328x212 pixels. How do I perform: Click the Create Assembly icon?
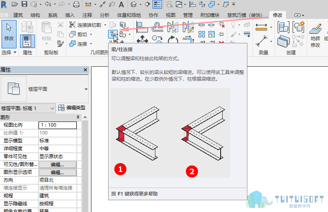(x=284, y=27)
